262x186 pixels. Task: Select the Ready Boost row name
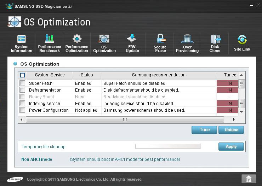41,97
